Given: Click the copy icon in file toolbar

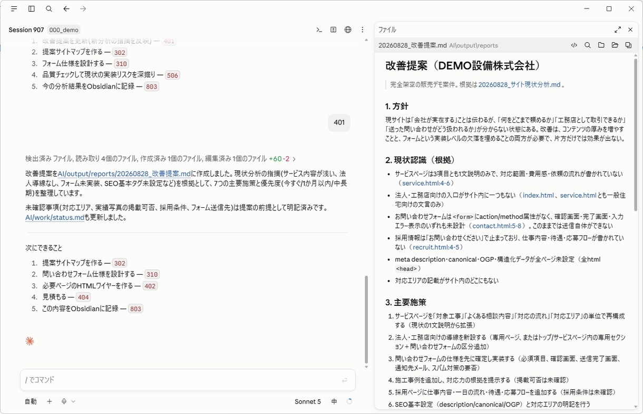Looking at the screenshot, I should (x=629, y=45).
